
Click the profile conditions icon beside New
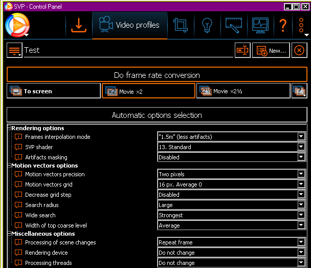tap(242, 50)
